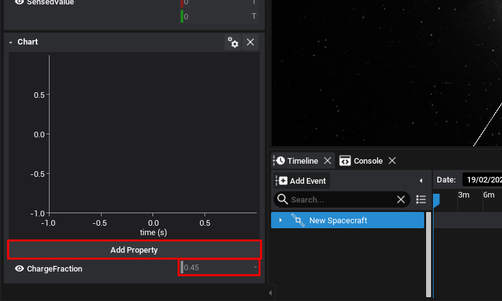Collapse the left side panel arrow
Image resolution: width=502 pixels, height=301 pixels.
click(x=270, y=293)
